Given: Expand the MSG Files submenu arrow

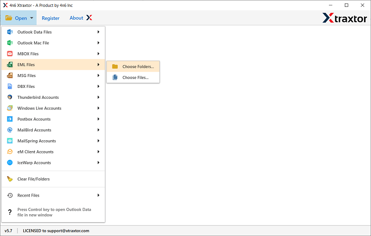Looking at the screenshot, I should pyautogui.click(x=98, y=76).
